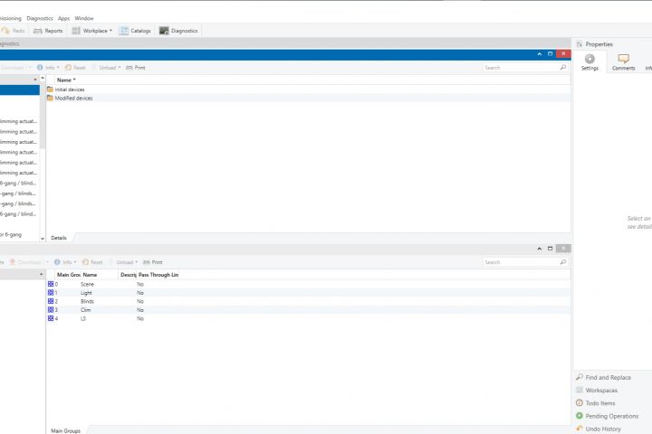
Task: Sort by the Name column header
Action: point(66,80)
